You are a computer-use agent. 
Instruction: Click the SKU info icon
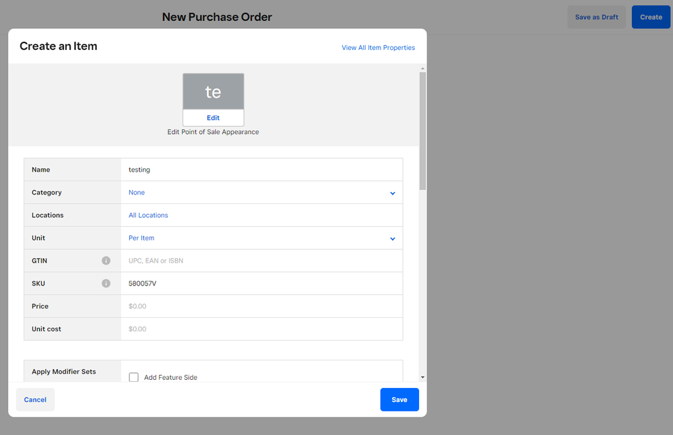(106, 283)
